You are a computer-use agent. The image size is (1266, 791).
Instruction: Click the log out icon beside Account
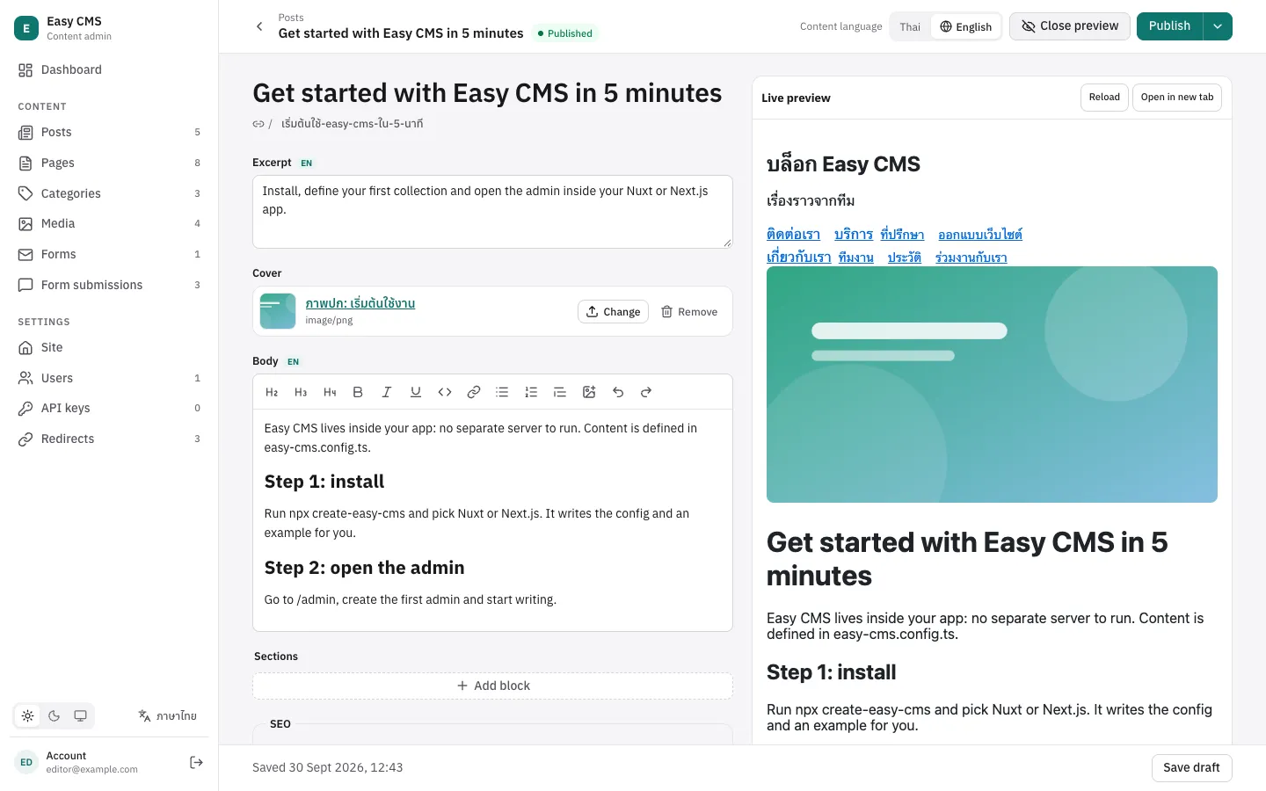(x=196, y=762)
